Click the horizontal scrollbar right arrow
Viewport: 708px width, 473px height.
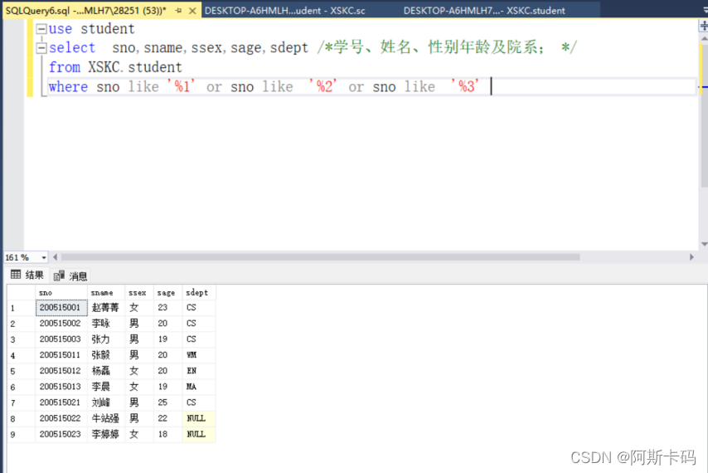click(691, 257)
